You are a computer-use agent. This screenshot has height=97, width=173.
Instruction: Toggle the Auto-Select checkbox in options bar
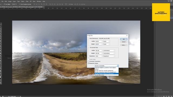pyautogui.click(x=4, y=4)
